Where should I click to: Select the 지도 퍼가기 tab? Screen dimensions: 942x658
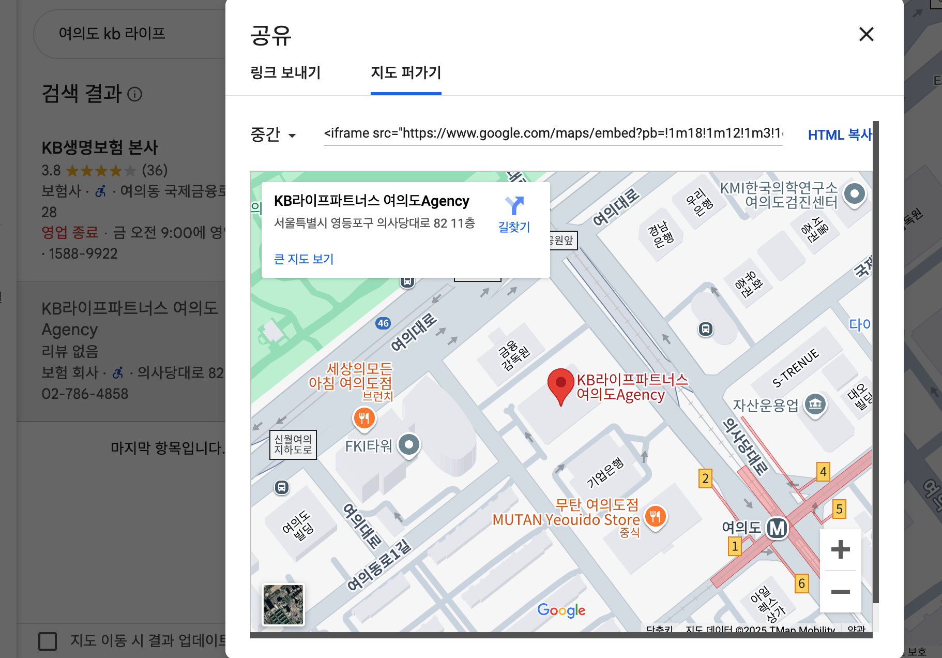point(406,72)
